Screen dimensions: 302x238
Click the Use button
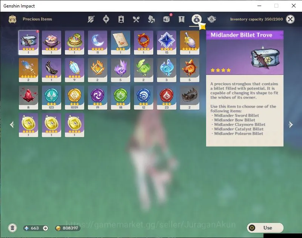265,228
